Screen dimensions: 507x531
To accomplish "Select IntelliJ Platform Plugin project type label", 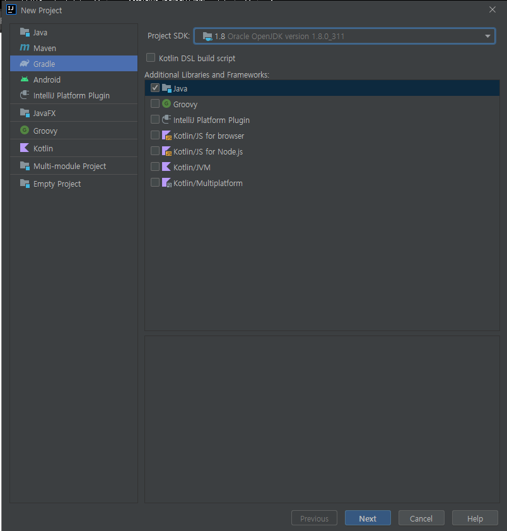I will click(x=71, y=96).
